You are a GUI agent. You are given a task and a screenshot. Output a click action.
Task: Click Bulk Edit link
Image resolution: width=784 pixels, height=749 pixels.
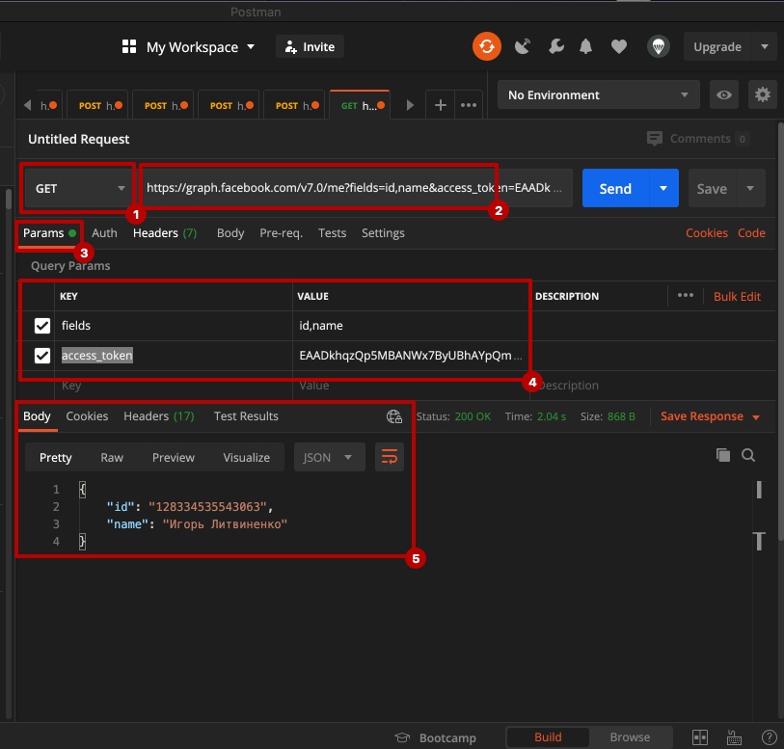pyautogui.click(x=737, y=296)
